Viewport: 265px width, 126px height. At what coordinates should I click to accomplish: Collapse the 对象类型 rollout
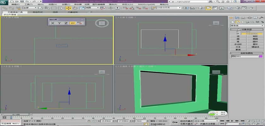click(247, 30)
